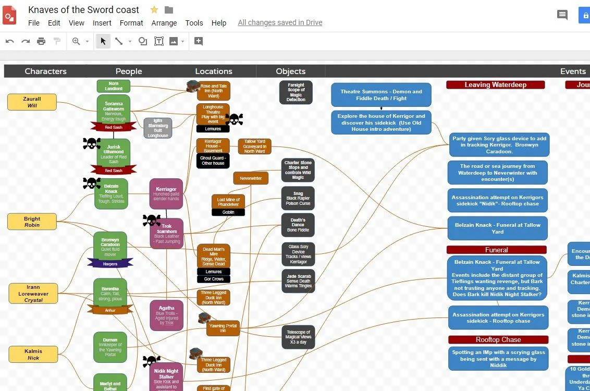Select the Shape tool
Screen dimensions: 590x391
tap(143, 41)
